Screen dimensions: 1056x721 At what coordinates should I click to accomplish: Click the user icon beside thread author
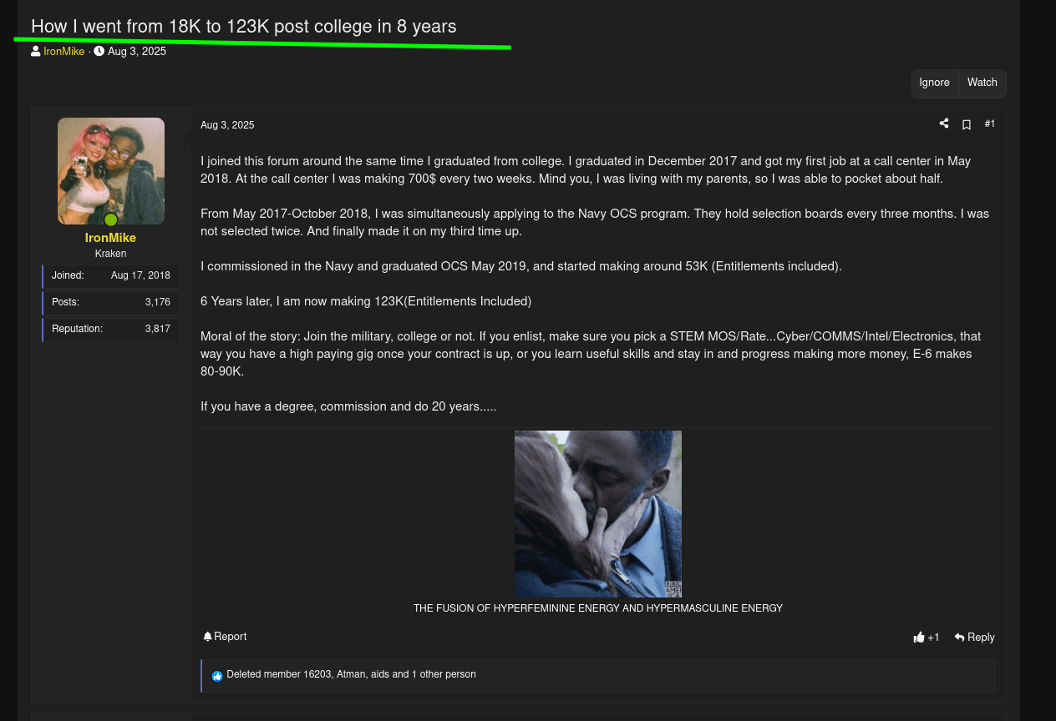coord(36,51)
